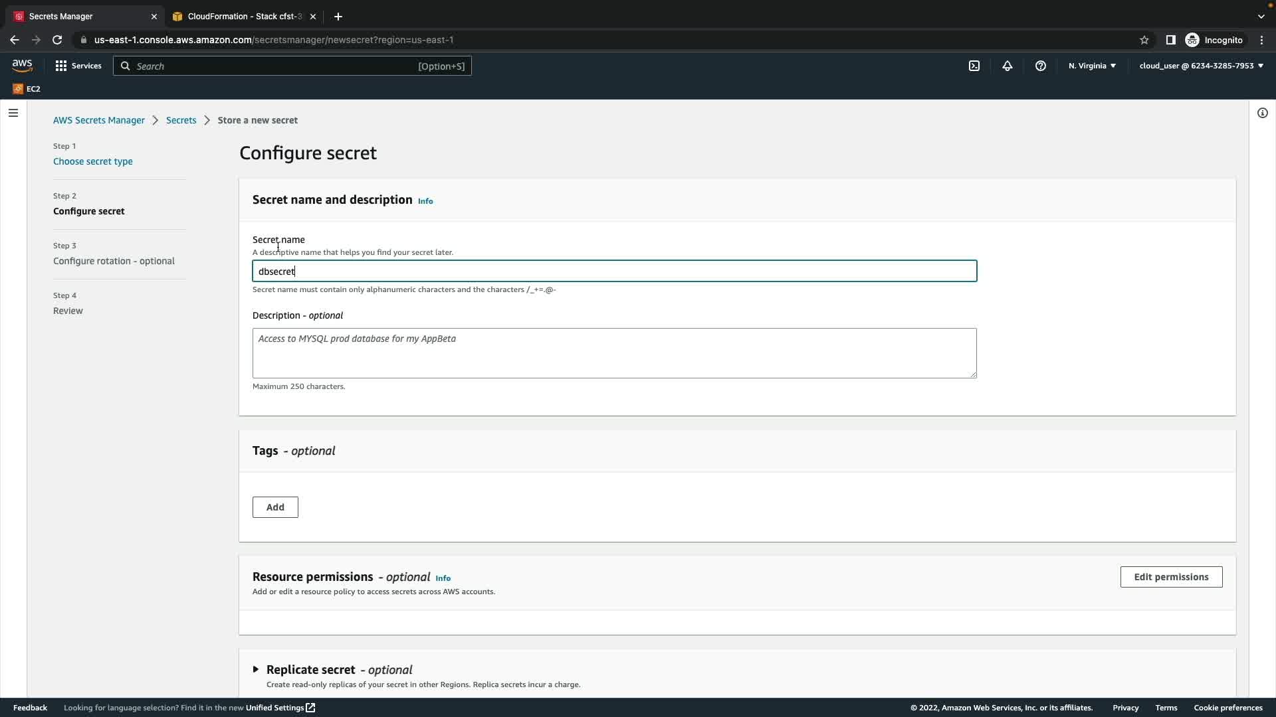1276x717 pixels.
Task: Open the info panel icon at right
Action: click(1262, 113)
